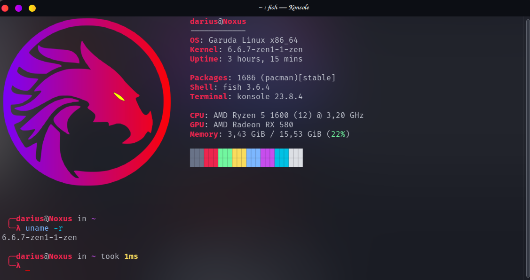This screenshot has width=530, height=280.
Task: Click the Garuda eagle logo image
Action: point(87,102)
